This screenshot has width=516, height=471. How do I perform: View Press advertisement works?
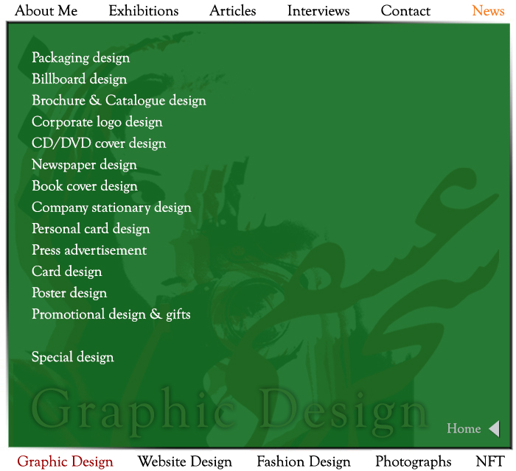pyautogui.click(x=89, y=250)
